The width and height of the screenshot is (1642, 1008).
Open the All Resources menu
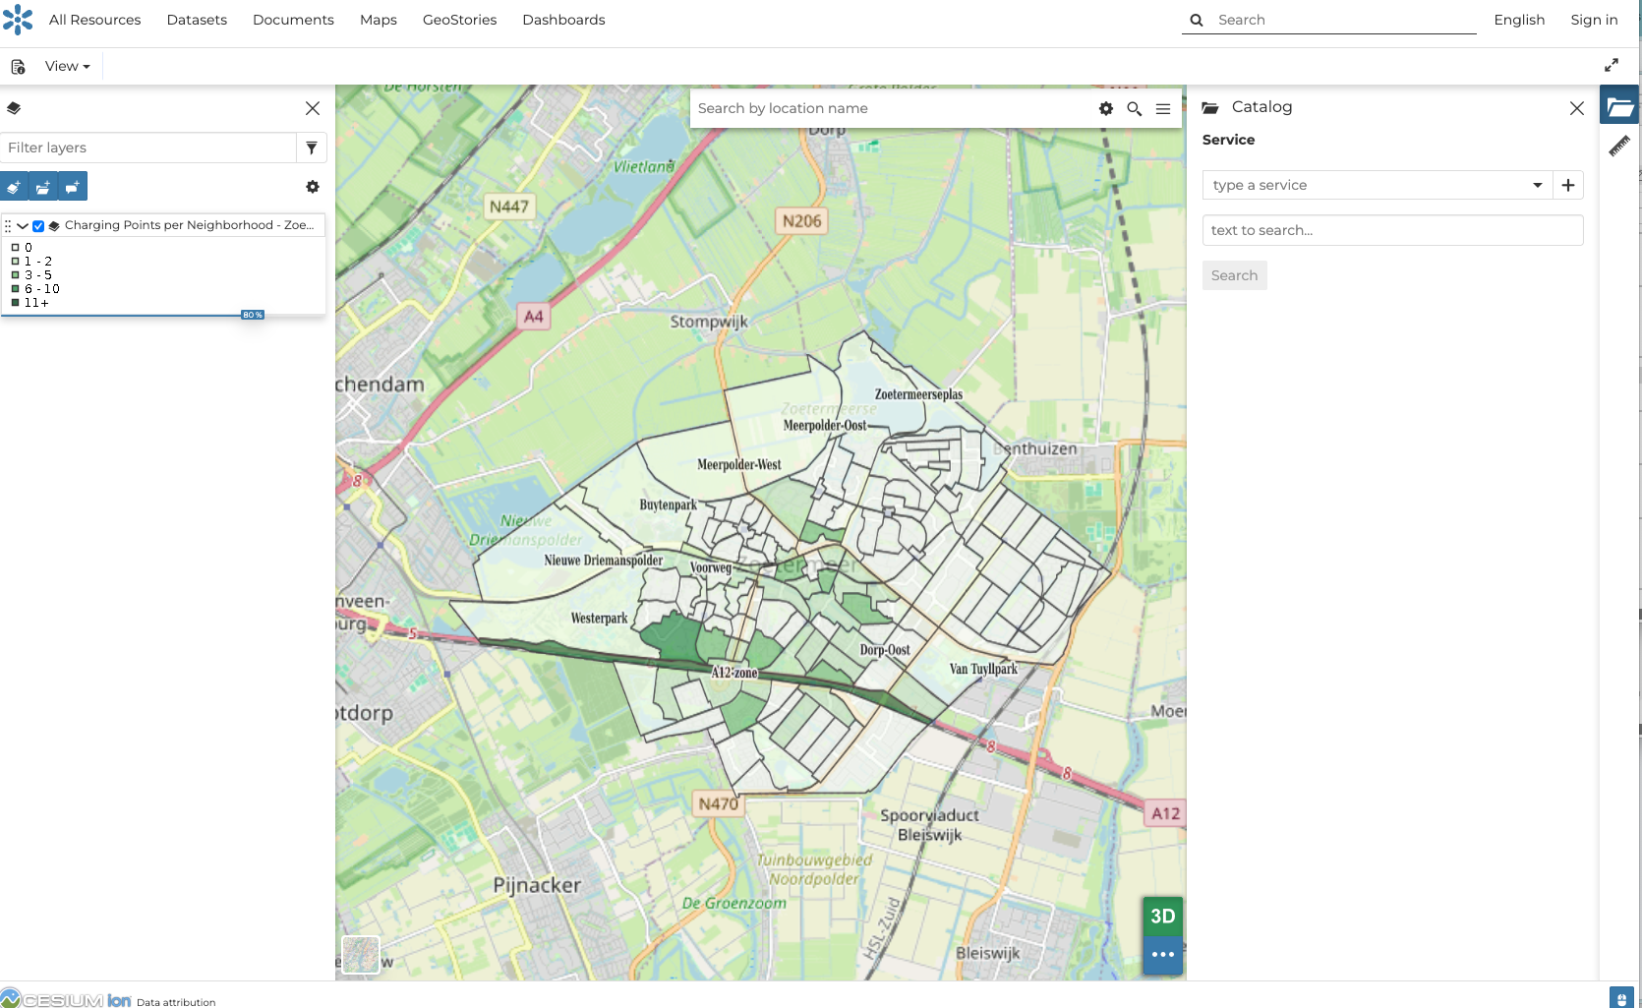click(94, 20)
